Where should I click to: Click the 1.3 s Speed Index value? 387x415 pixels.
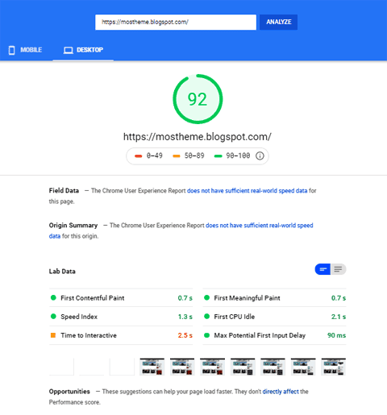(x=185, y=317)
